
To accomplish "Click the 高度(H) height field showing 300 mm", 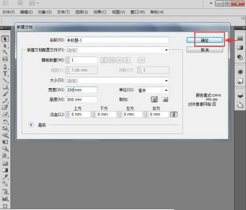I will tap(81, 100).
